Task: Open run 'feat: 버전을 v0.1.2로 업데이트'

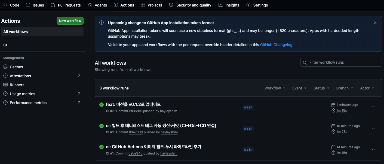Action: coord(133,104)
